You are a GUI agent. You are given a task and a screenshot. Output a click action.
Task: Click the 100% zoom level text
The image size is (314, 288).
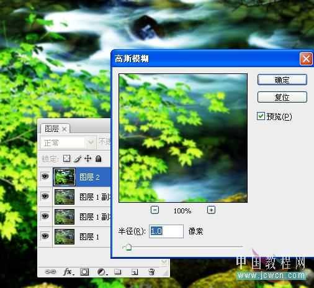pos(182,211)
